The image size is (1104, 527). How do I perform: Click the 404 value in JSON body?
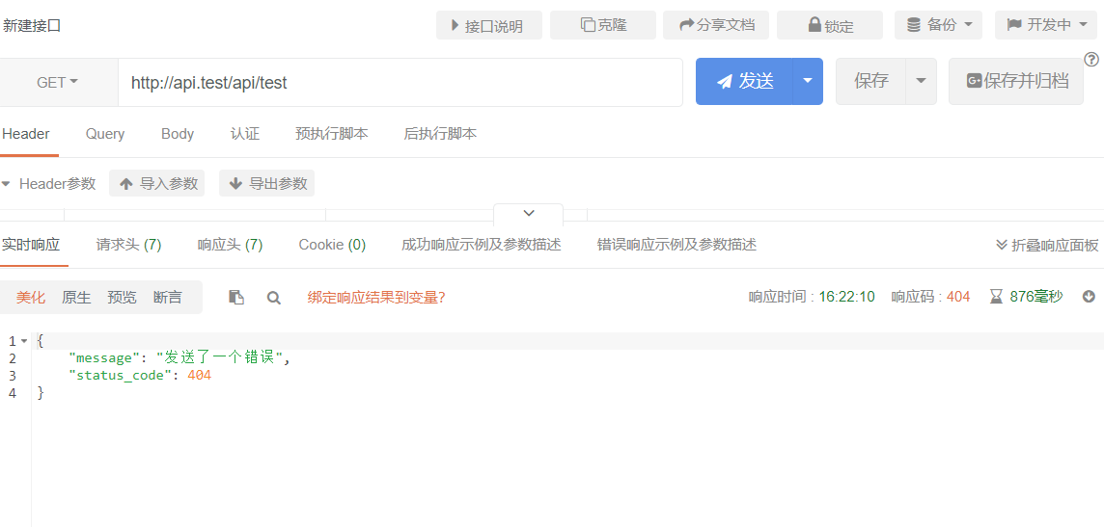(199, 376)
